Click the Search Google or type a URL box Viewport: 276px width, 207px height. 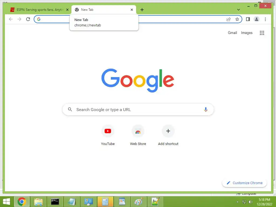138,109
